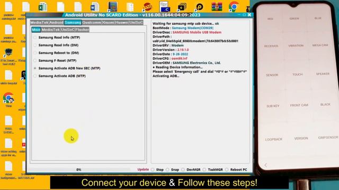Select Samsung Activate ADB New SEC (MTP)

click(67, 68)
